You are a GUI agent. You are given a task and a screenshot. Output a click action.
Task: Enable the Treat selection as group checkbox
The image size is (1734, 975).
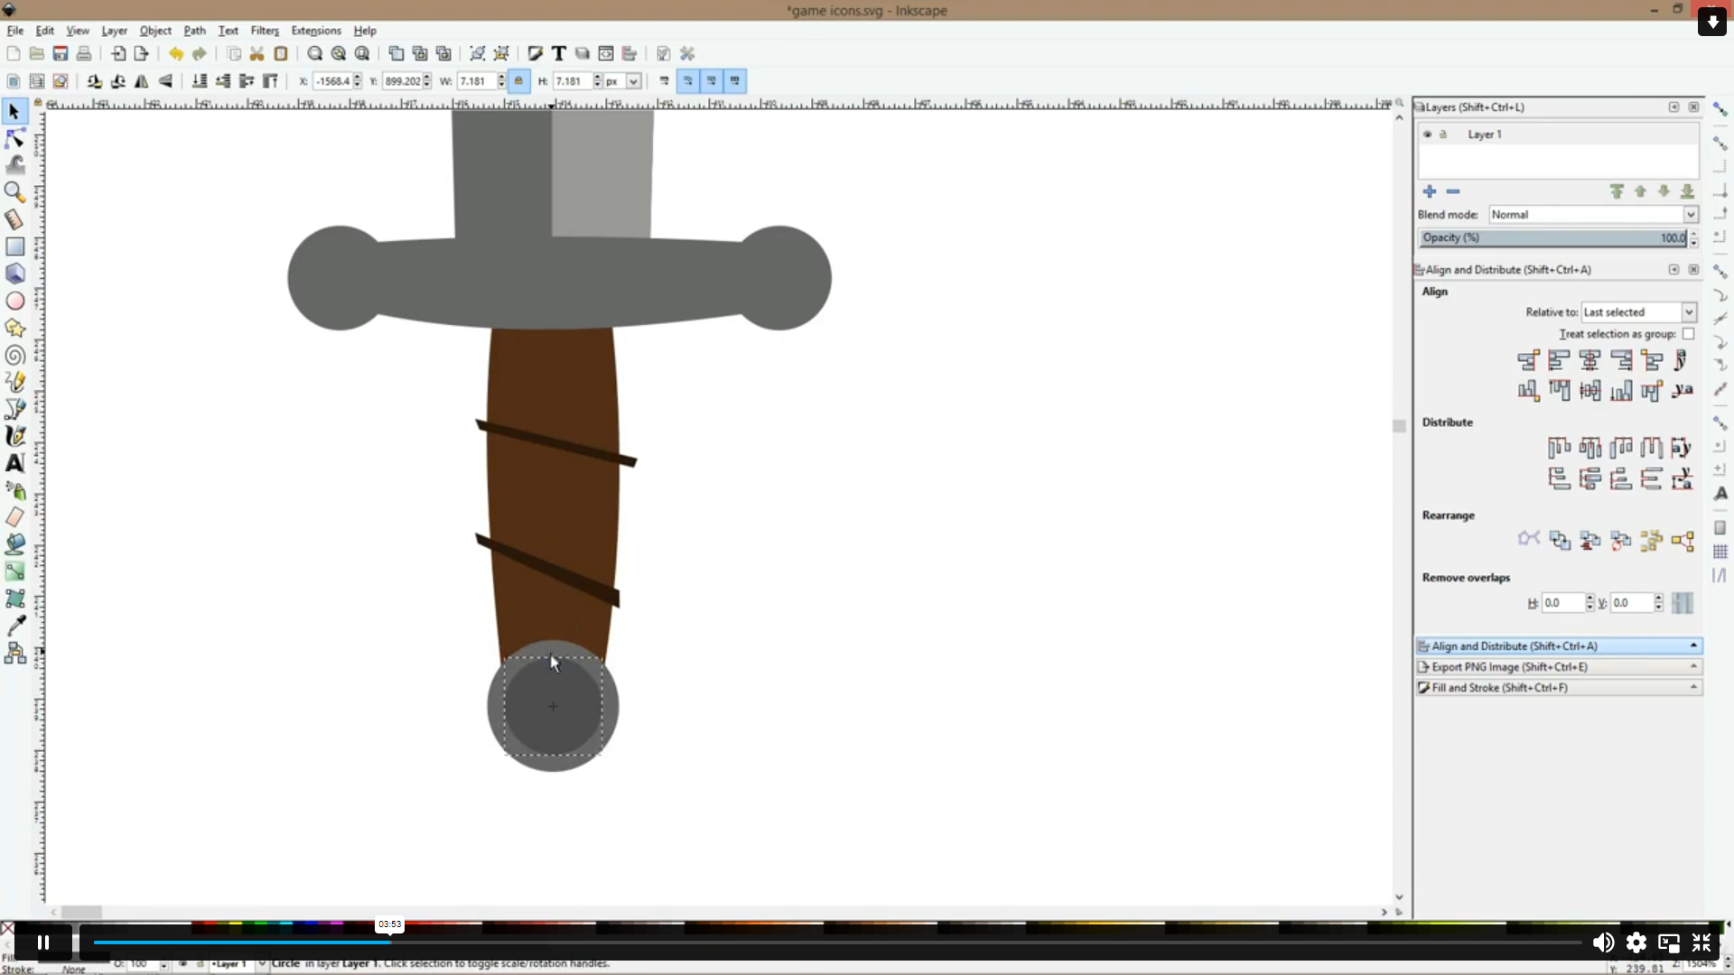coord(1689,334)
